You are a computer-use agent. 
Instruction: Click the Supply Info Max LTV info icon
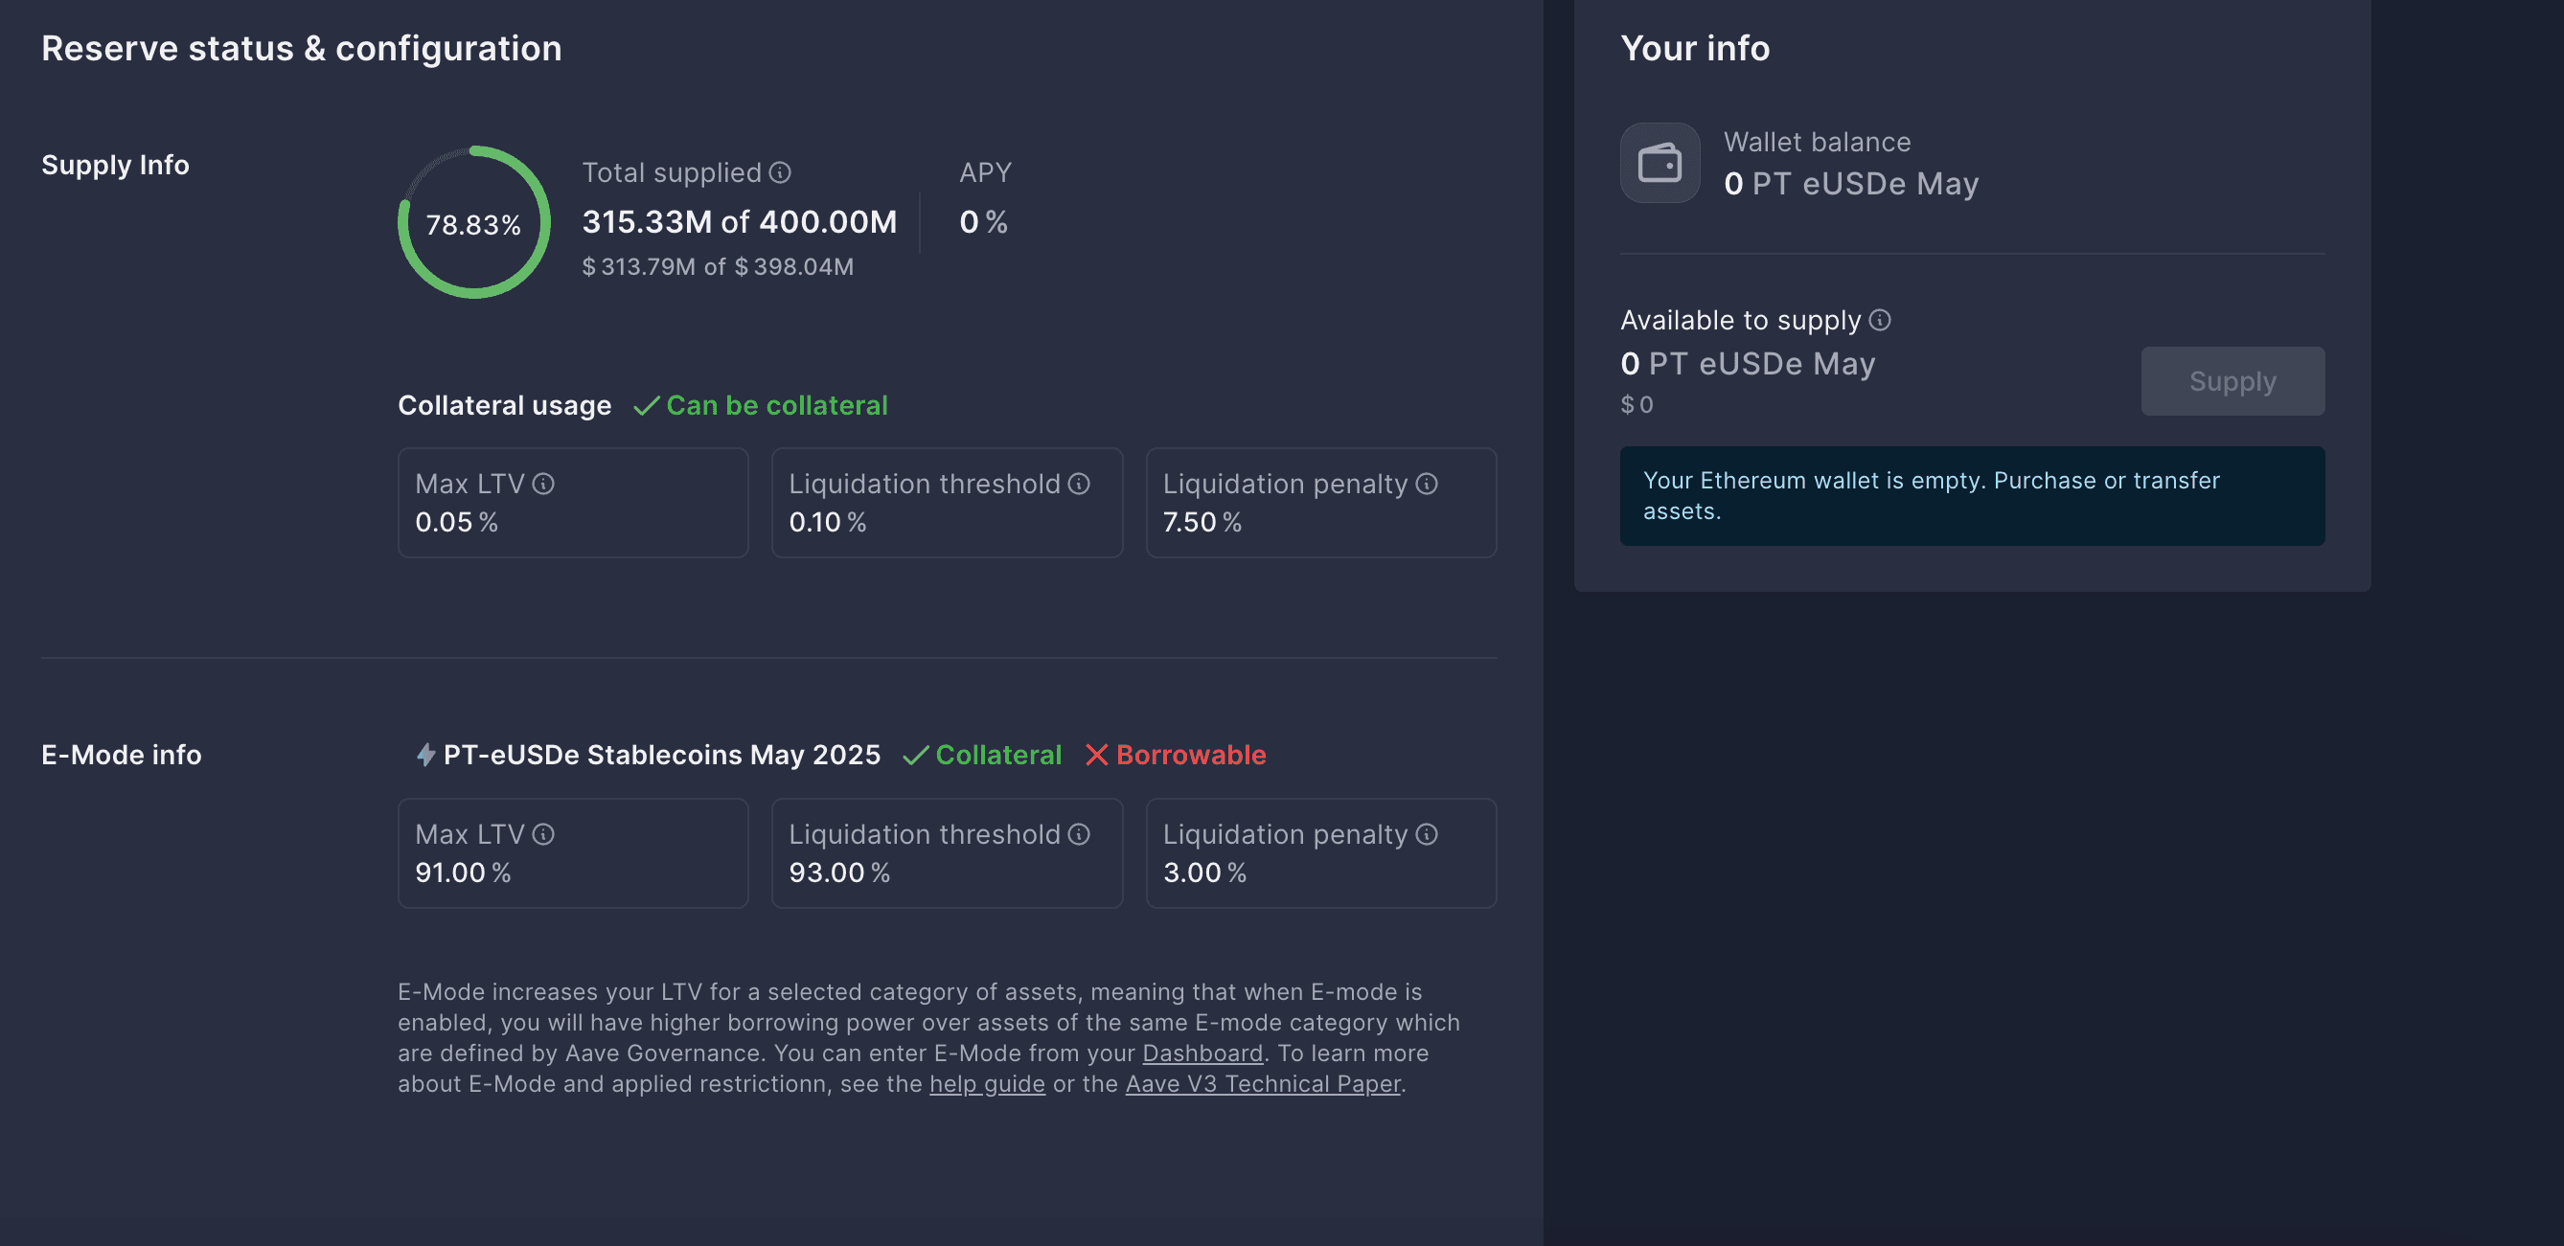tap(542, 484)
